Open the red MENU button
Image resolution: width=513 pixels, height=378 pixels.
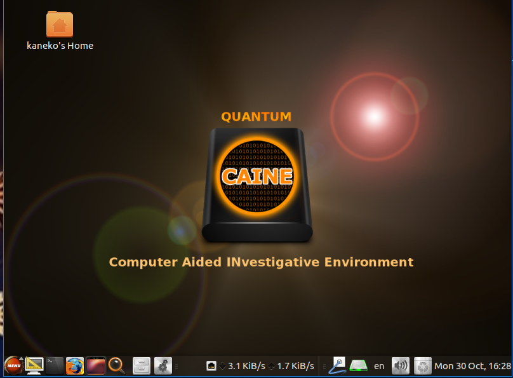pos(13,365)
